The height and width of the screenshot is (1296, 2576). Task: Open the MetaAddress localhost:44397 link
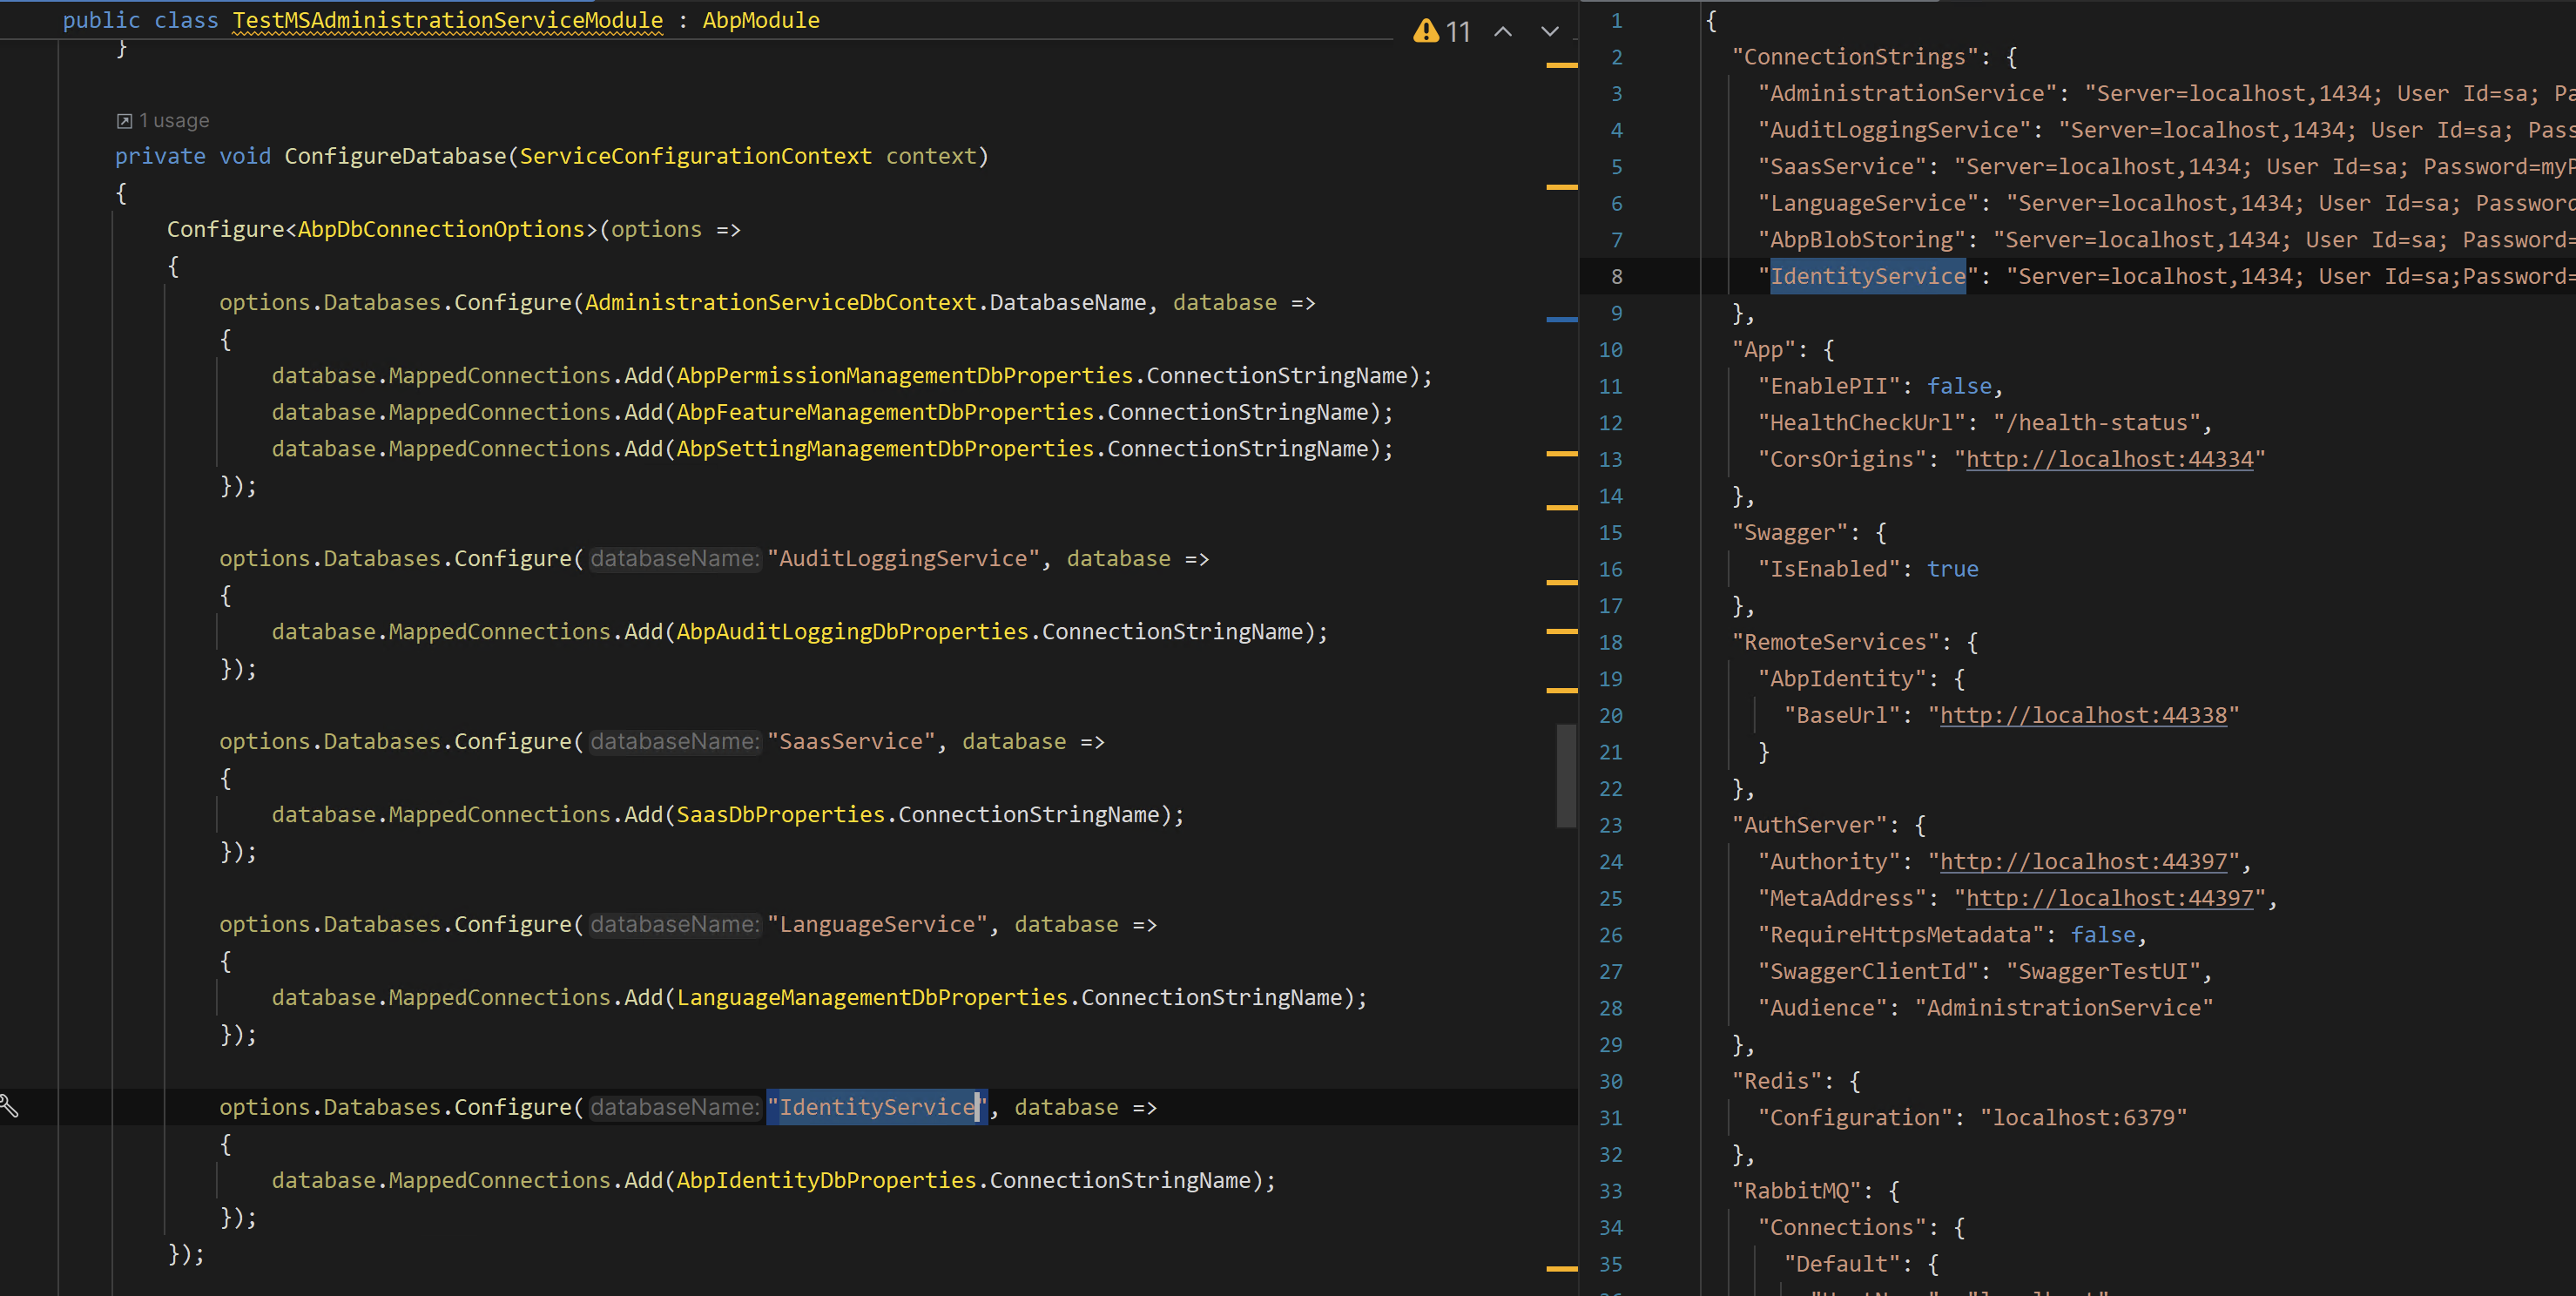[2109, 898]
